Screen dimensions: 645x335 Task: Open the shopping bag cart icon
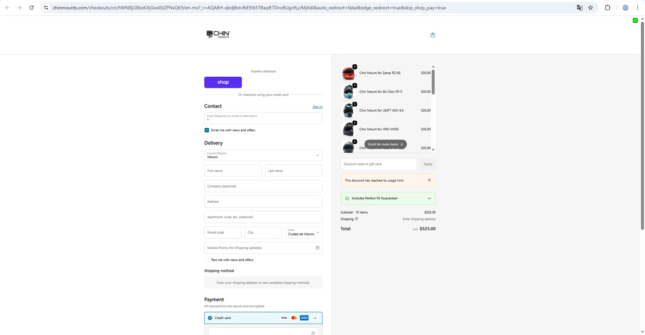(433, 35)
